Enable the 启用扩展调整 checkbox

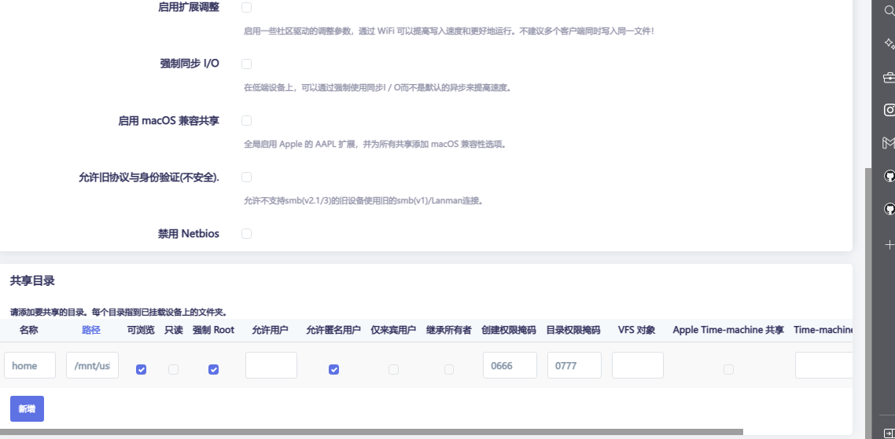point(246,7)
